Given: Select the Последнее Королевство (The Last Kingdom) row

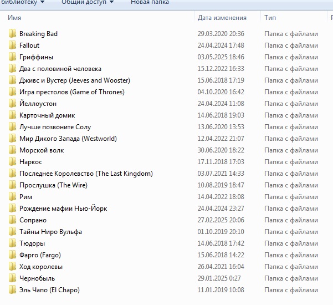Looking at the screenshot, I should pyautogui.click(x=86, y=174).
